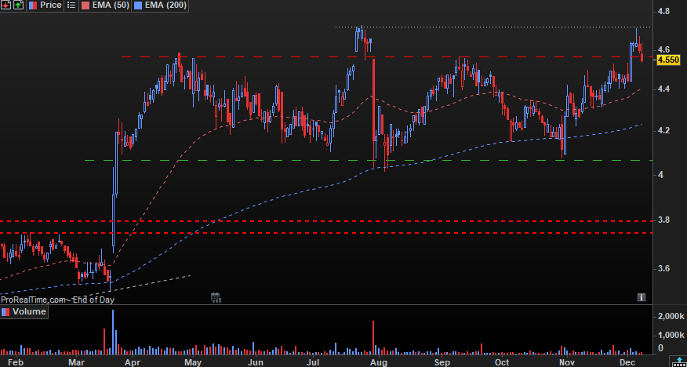Click the Aug label on time axis
Screen dimensions: 687x367
[379, 362]
